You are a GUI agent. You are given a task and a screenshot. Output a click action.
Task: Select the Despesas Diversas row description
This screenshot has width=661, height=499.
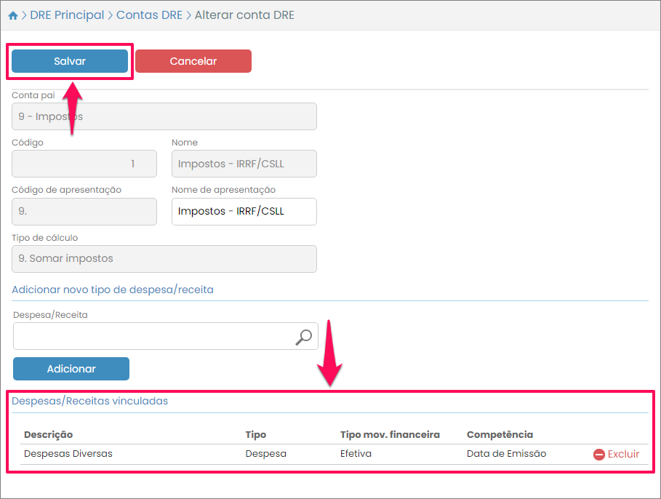(68, 454)
